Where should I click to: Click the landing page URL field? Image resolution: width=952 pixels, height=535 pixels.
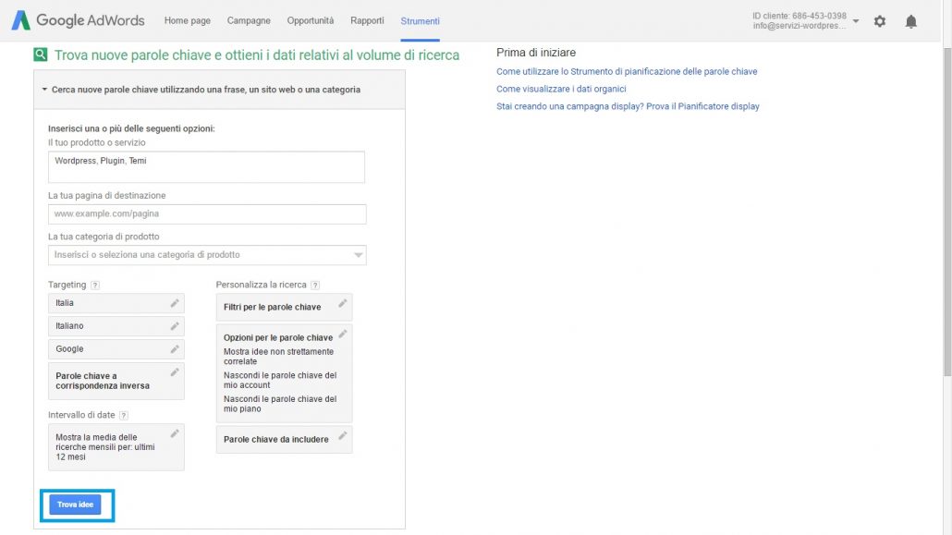(207, 213)
